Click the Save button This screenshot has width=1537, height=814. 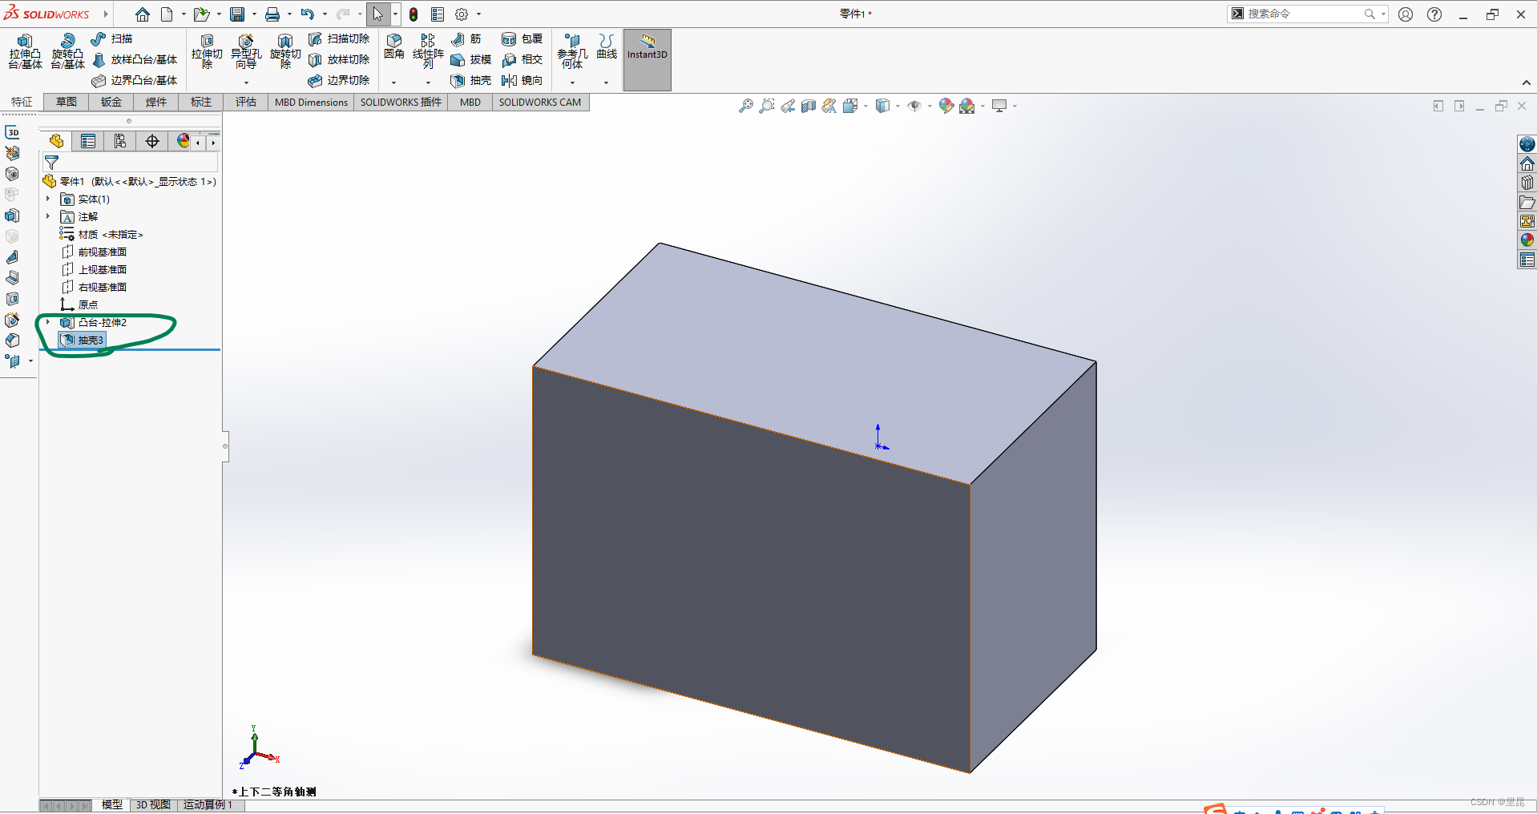coord(237,14)
